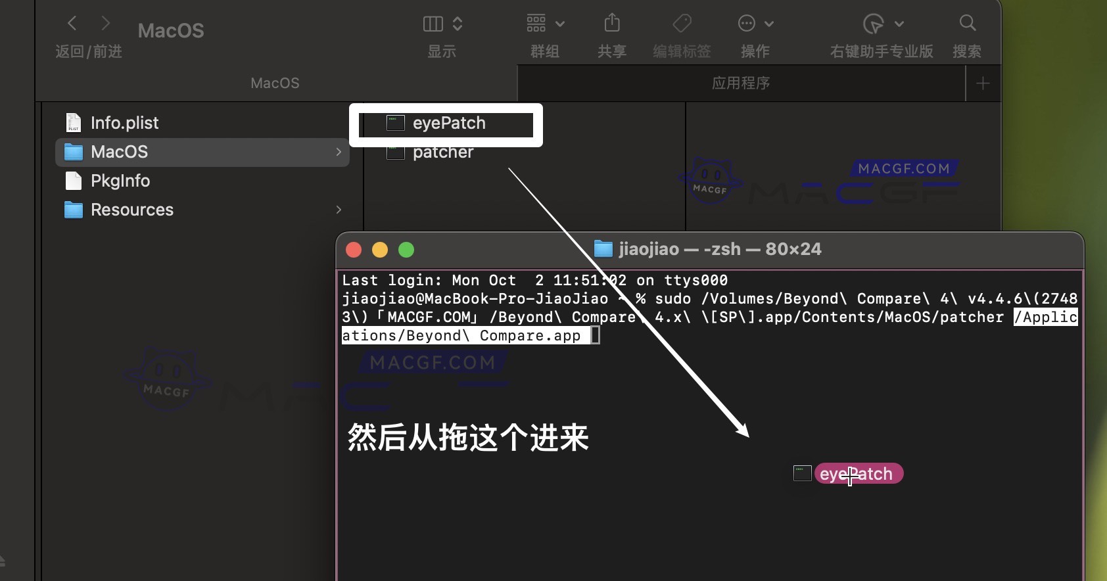Select the PkgInfo file name
Screen dimensions: 1107x581
click(120, 181)
